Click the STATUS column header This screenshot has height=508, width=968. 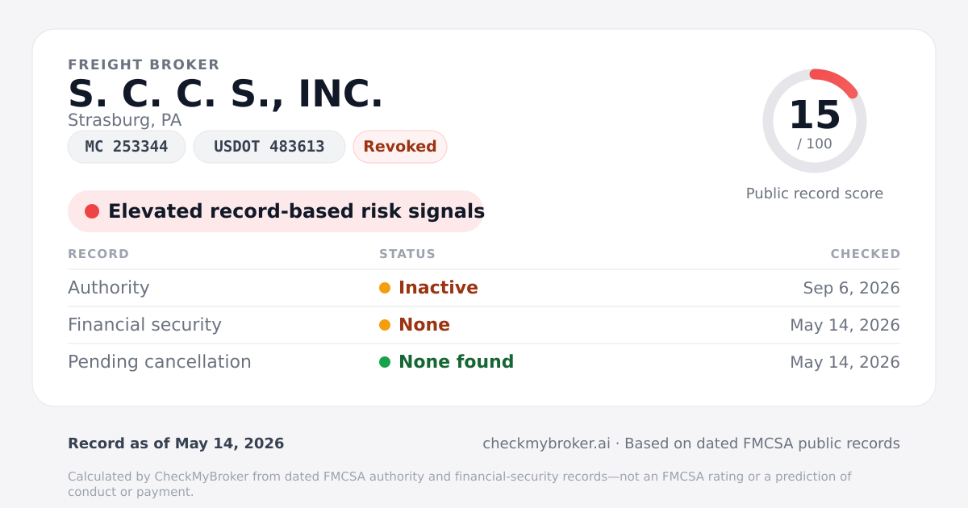(407, 254)
